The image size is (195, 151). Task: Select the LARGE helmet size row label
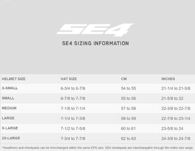(x=8, y=118)
